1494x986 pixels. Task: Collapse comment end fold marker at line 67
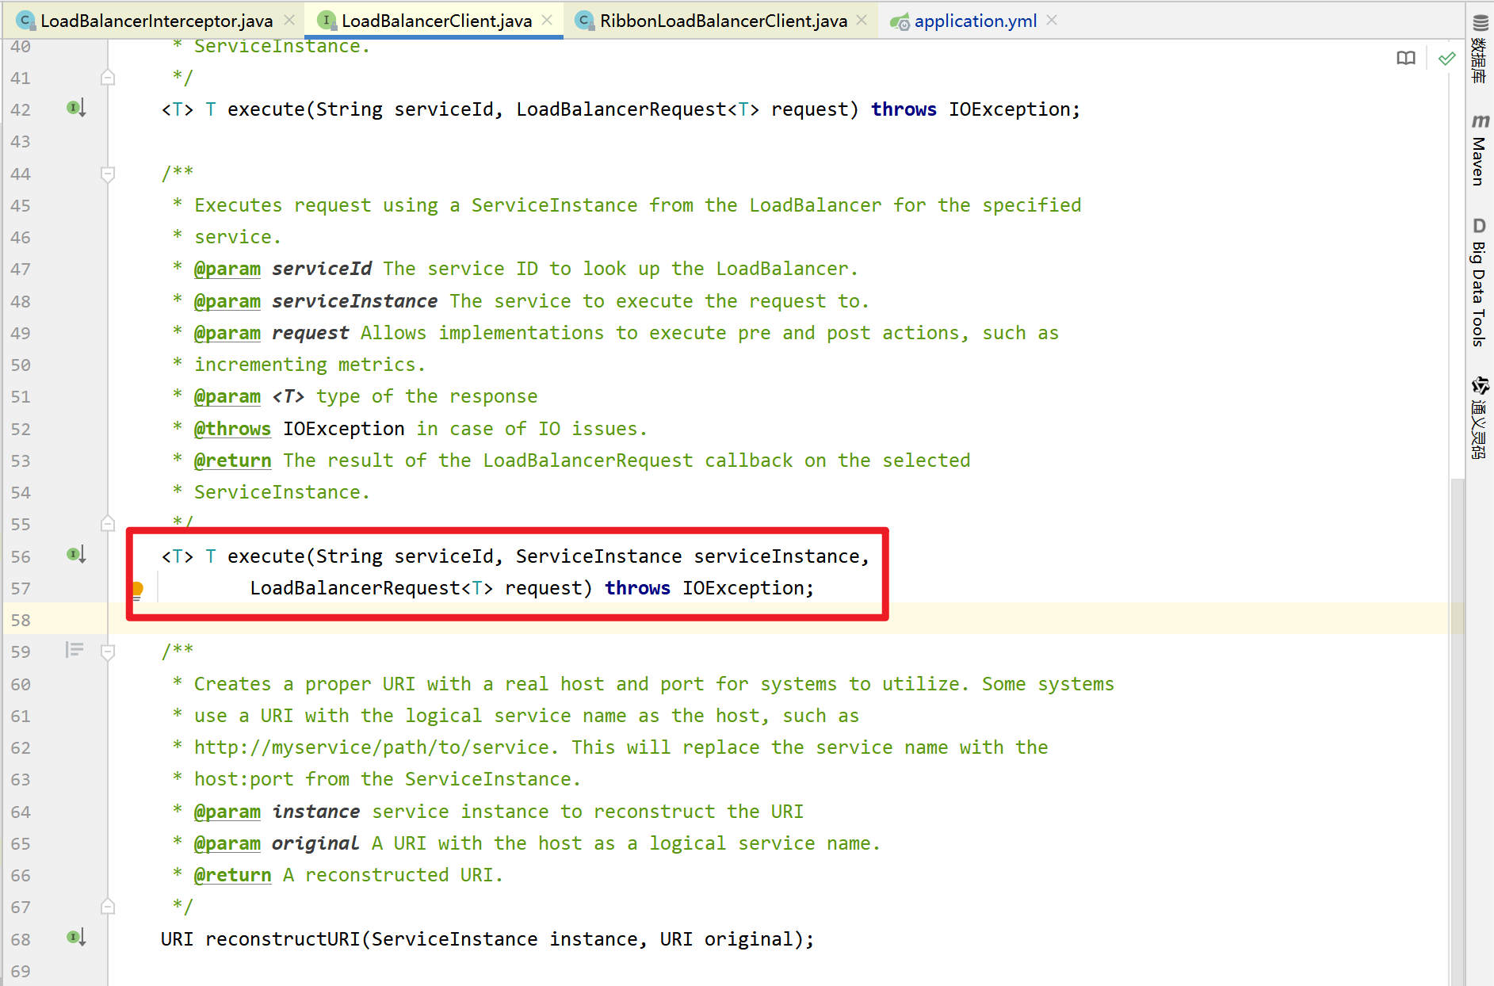(x=109, y=906)
